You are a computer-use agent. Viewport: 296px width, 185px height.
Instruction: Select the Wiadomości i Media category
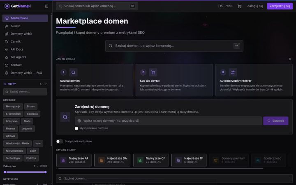(17, 143)
